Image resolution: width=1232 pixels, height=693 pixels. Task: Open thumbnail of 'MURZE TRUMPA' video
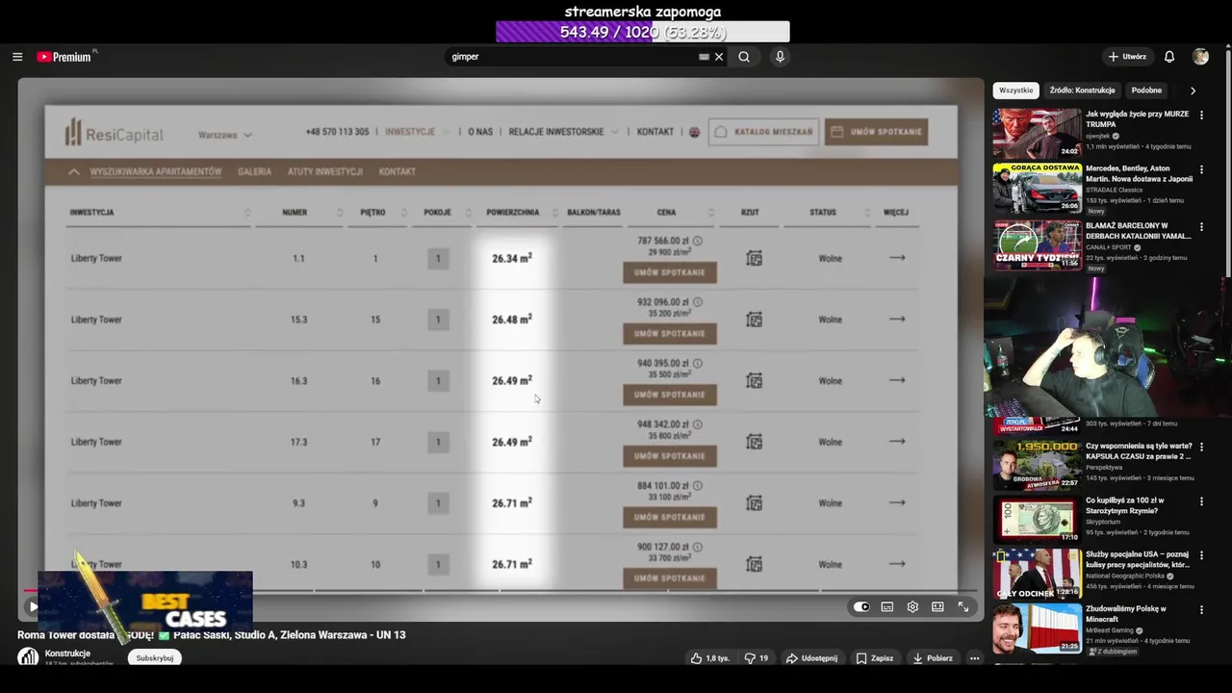tap(1037, 134)
